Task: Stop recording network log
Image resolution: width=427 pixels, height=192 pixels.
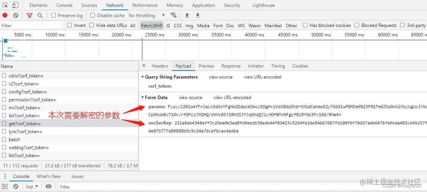Action: 5,15
